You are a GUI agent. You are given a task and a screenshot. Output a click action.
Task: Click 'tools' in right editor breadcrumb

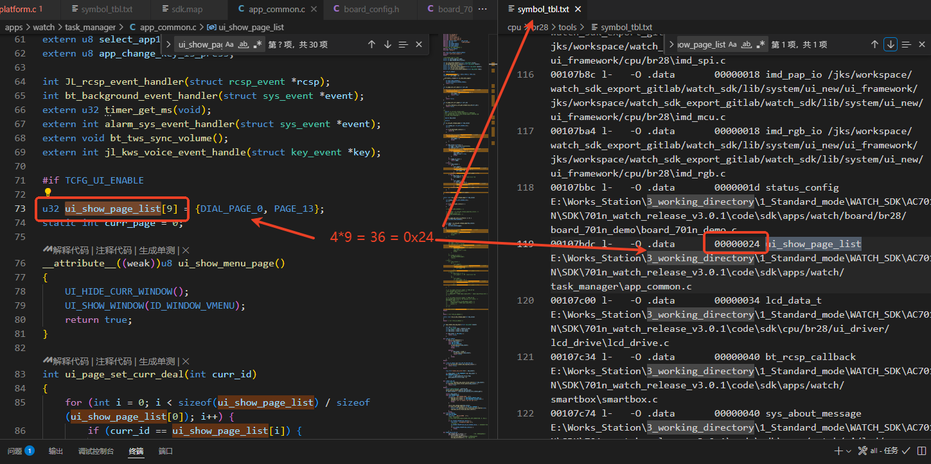(x=567, y=27)
